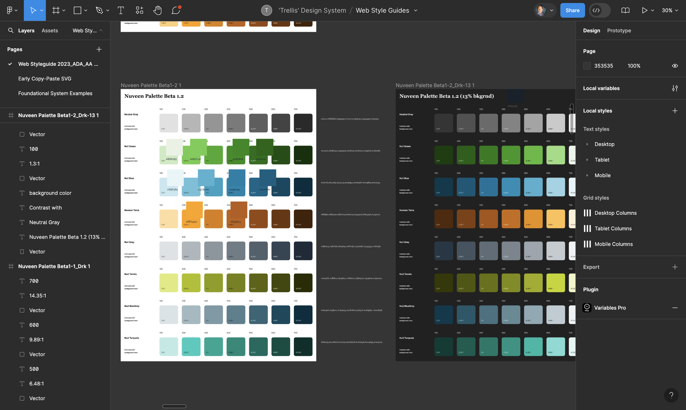Click Nuveen Terra 700 swatch in light palette
The width and height of the screenshot is (686, 410).
click(303, 219)
